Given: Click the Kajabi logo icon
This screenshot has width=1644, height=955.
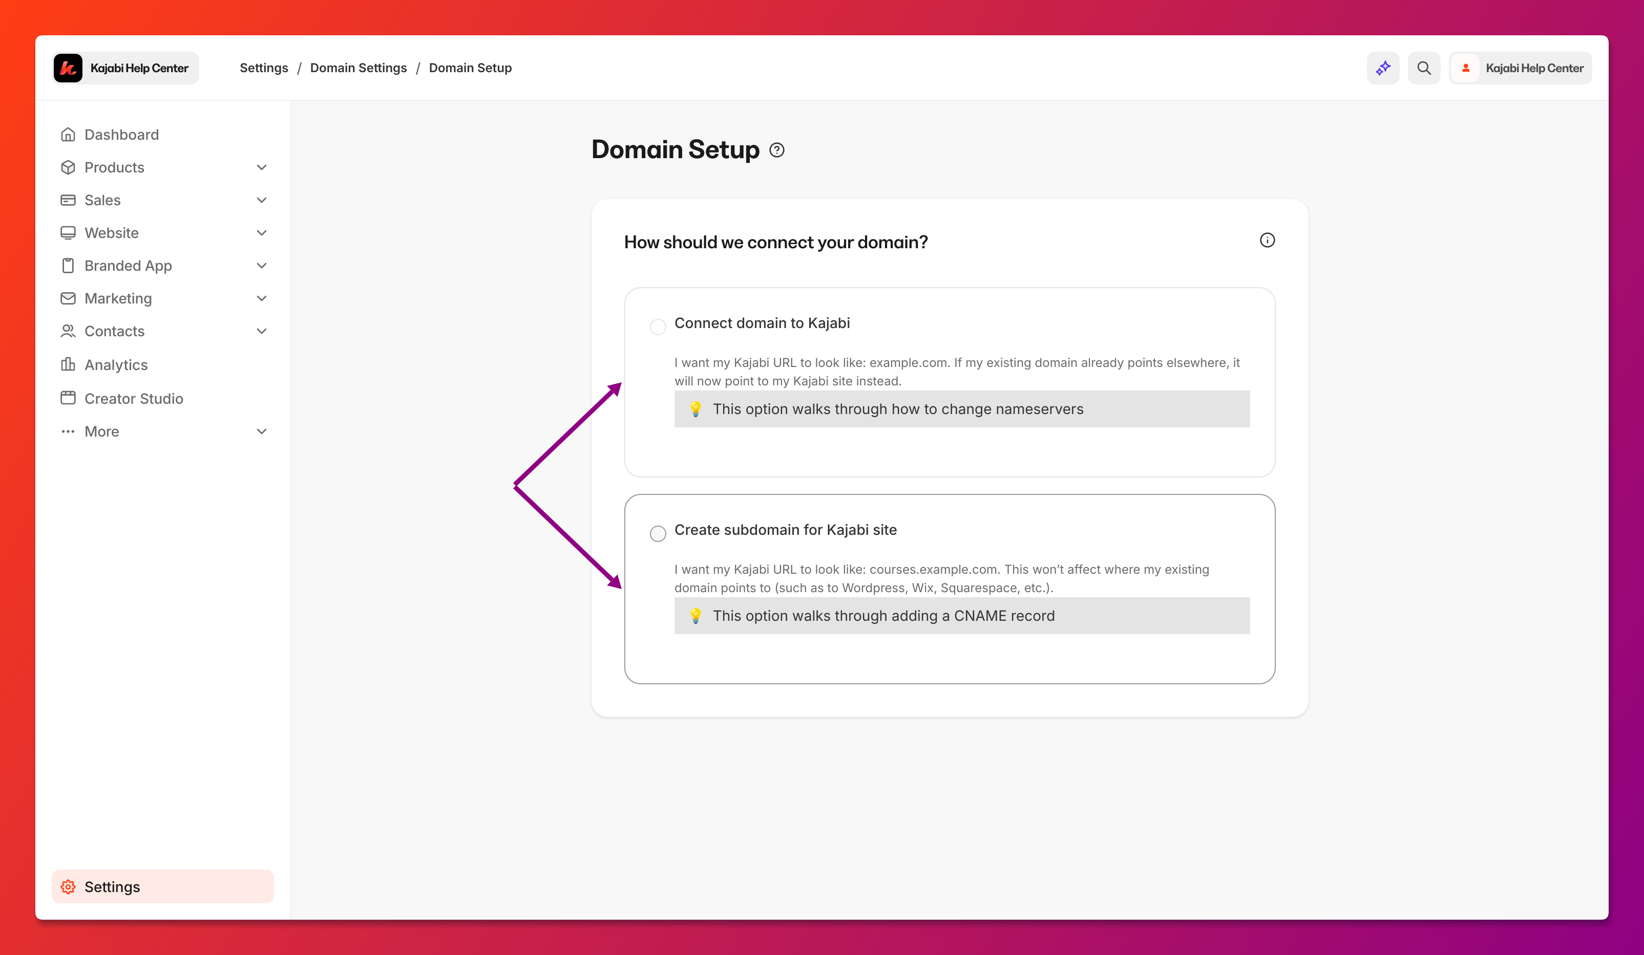Looking at the screenshot, I should pos(68,68).
